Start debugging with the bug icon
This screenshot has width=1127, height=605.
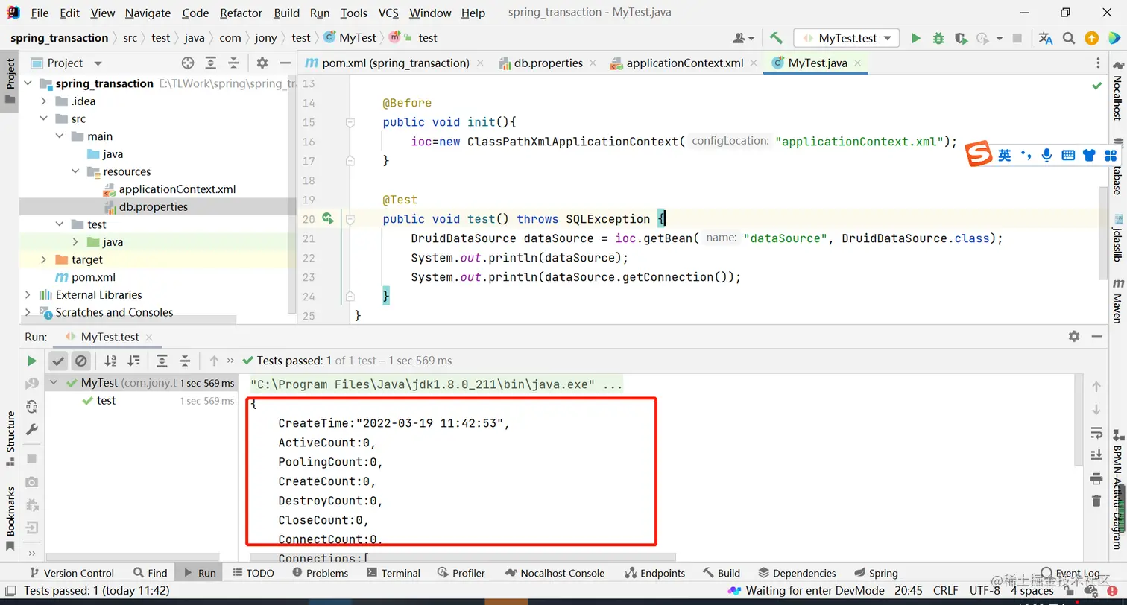click(x=938, y=38)
